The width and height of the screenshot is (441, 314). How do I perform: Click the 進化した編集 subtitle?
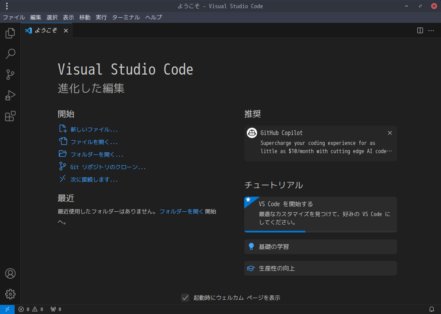(x=91, y=88)
